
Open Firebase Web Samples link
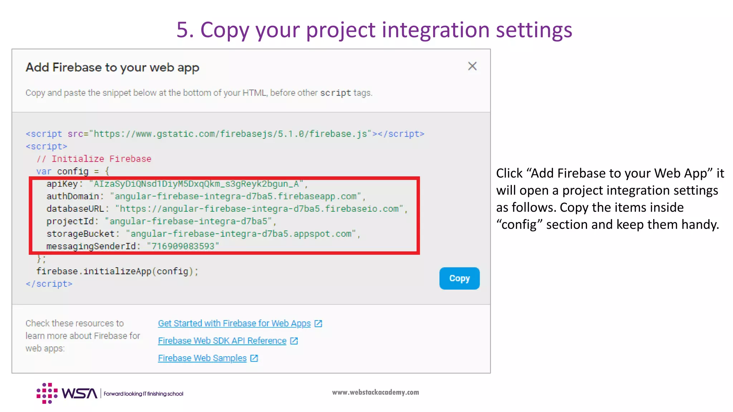(x=202, y=358)
